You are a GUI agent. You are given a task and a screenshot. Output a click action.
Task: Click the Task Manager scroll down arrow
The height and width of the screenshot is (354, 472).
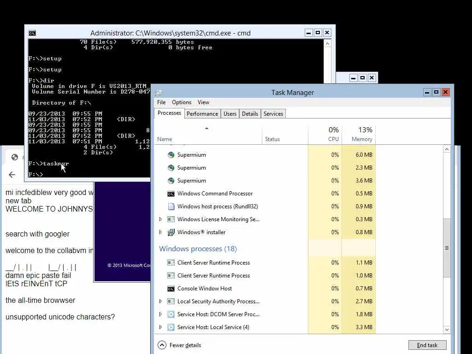pyautogui.click(x=447, y=330)
